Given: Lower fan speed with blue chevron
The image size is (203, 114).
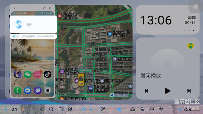Looking at the screenshot, I should pos(91,109).
